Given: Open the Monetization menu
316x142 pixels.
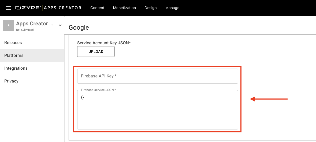Looking at the screenshot, I should pos(124,8).
